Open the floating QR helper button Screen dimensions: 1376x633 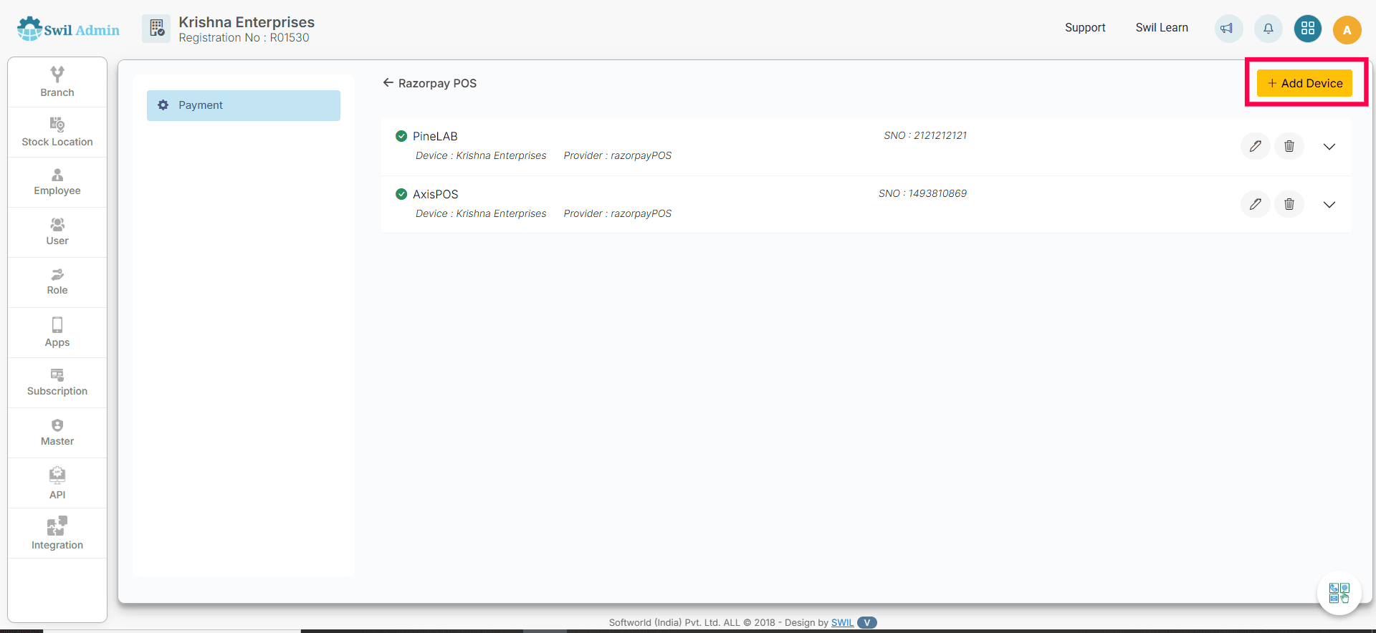click(1339, 593)
